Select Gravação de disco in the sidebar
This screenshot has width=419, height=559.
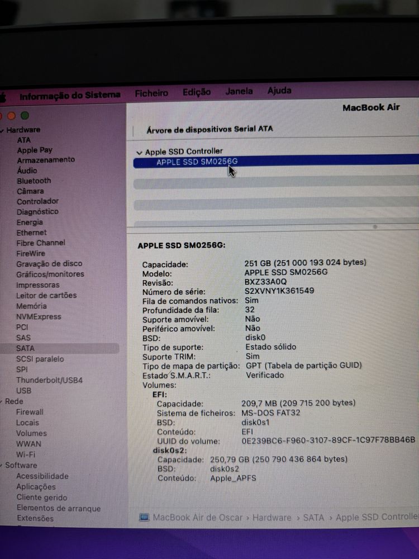(49, 264)
